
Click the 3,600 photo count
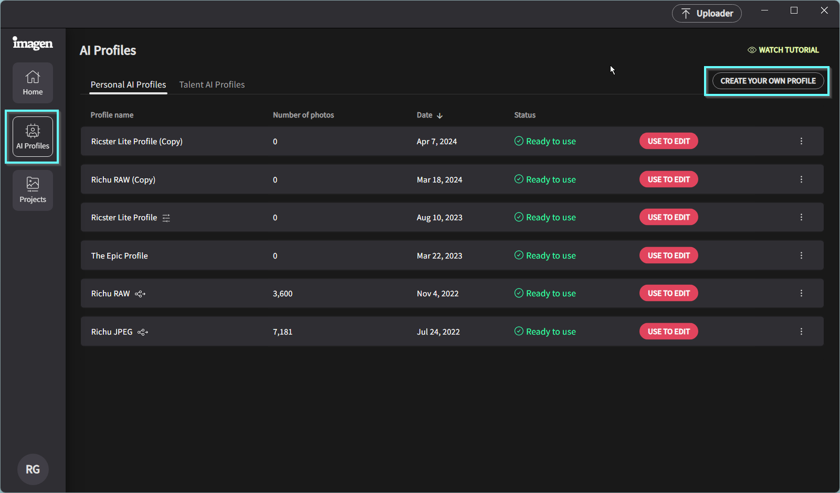pyautogui.click(x=282, y=294)
